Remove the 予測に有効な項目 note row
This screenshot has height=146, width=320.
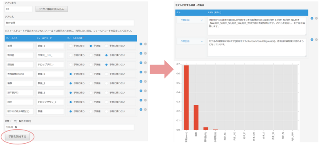(x=316, y=18)
